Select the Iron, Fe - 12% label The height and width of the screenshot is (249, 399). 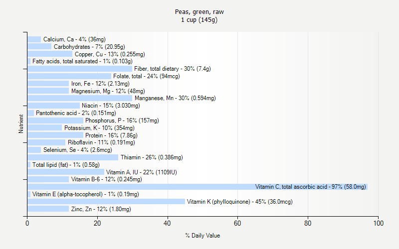click(x=100, y=84)
